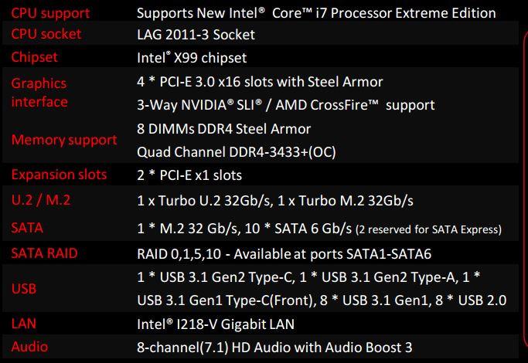Select the Graphics interface label
The width and height of the screenshot is (528, 363).
[x=39, y=93]
